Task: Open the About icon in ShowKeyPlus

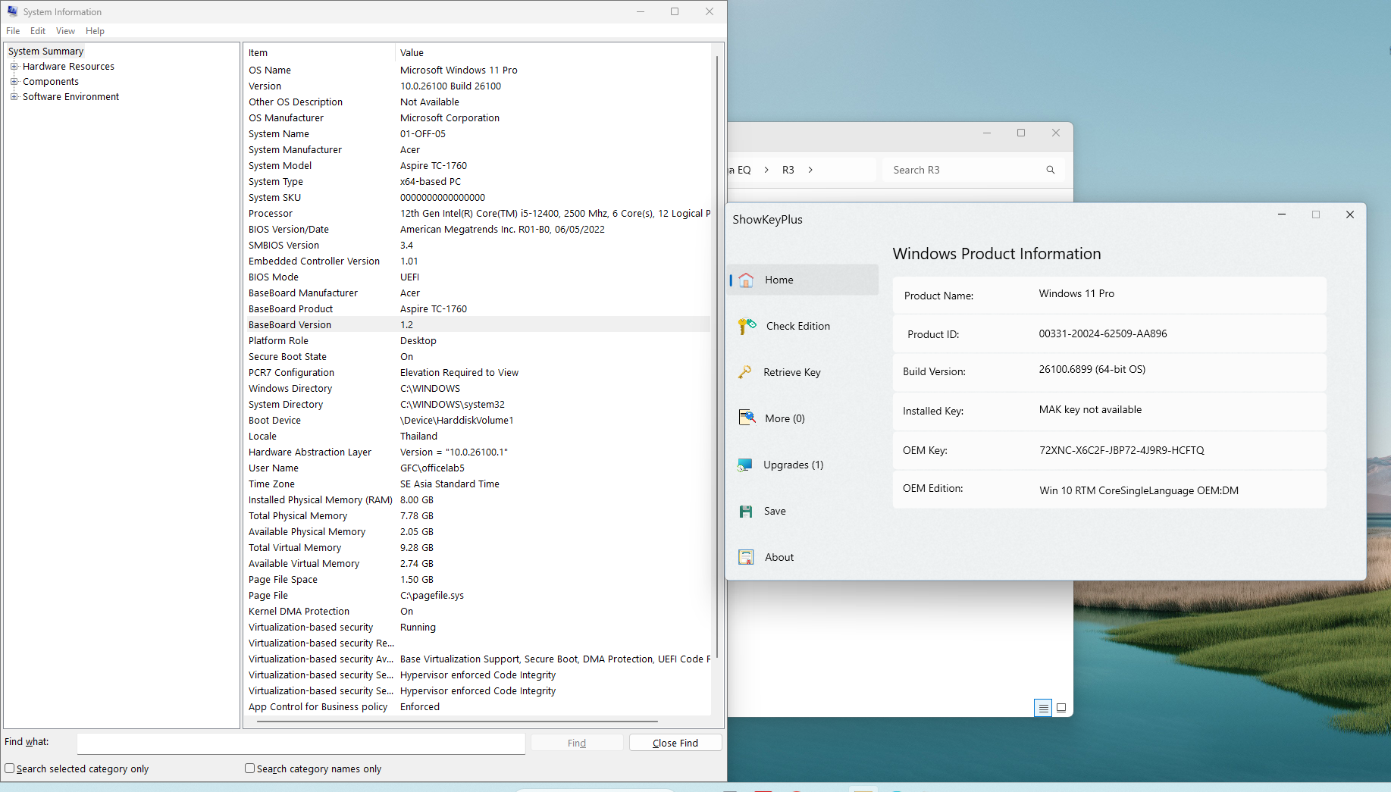Action: click(x=746, y=557)
